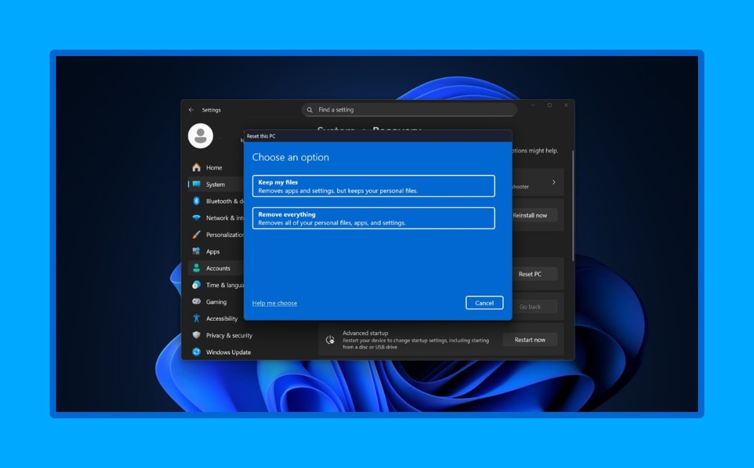Select System in the settings sidebar

pos(216,184)
